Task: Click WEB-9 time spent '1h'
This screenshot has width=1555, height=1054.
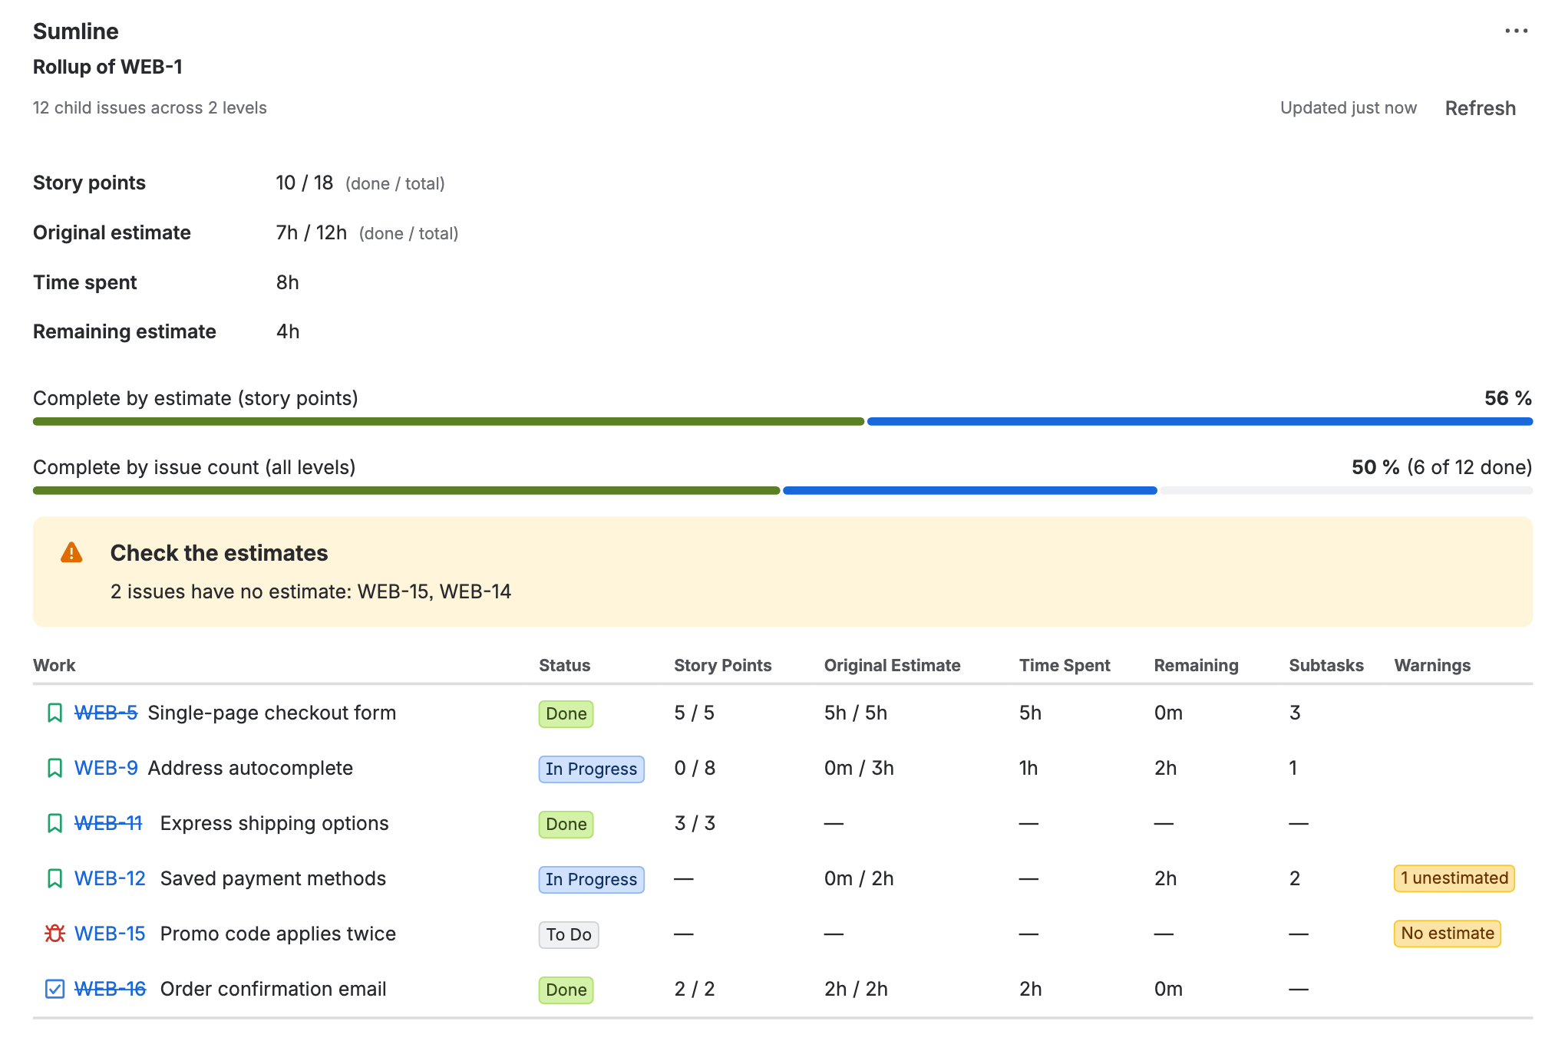Action: (1028, 768)
